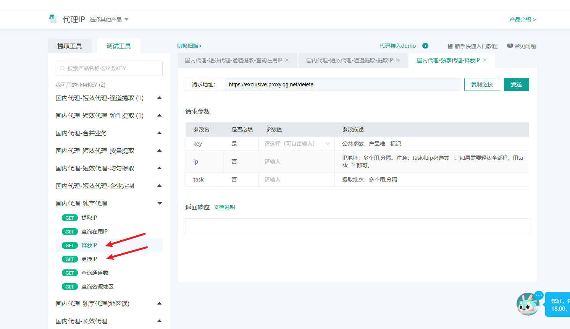570x329 pixels.
Task: Expand the 国内代理-长效代理 group
Action: pyautogui.click(x=160, y=321)
